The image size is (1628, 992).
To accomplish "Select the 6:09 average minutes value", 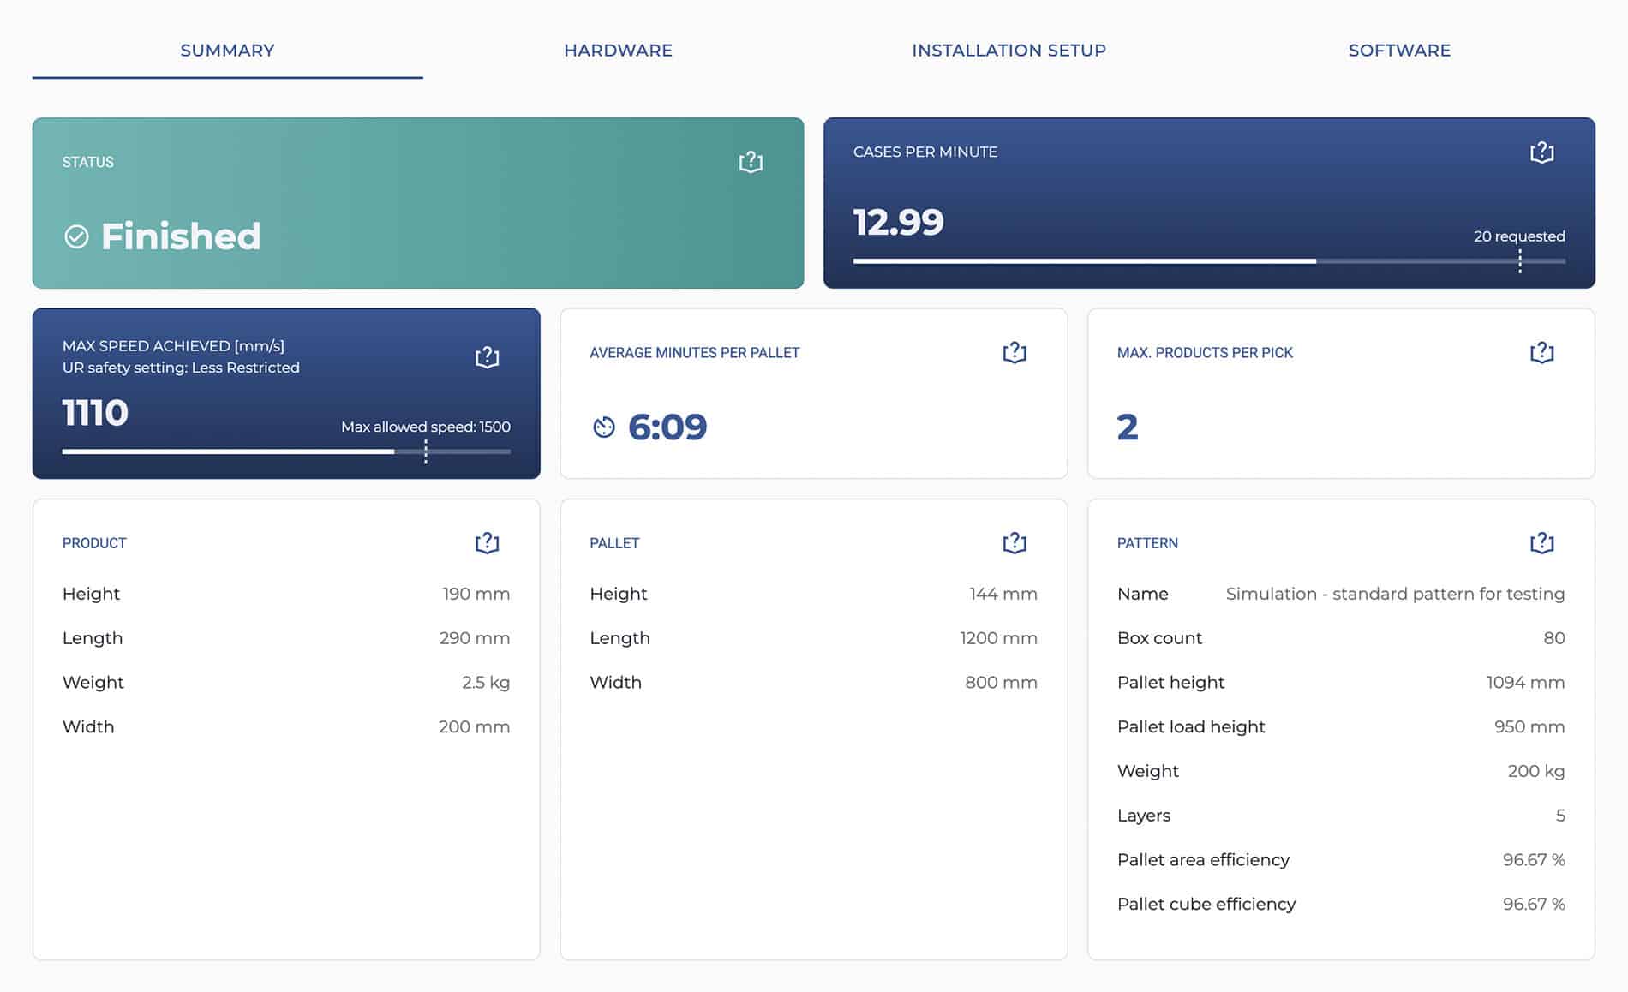I will pos(667,427).
